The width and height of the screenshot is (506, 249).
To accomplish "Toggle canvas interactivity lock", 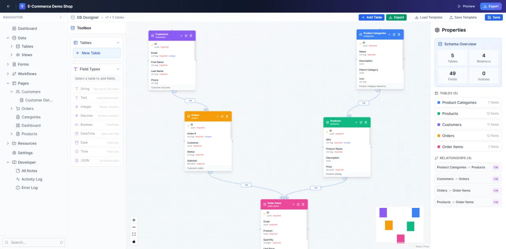I will pyautogui.click(x=134, y=241).
